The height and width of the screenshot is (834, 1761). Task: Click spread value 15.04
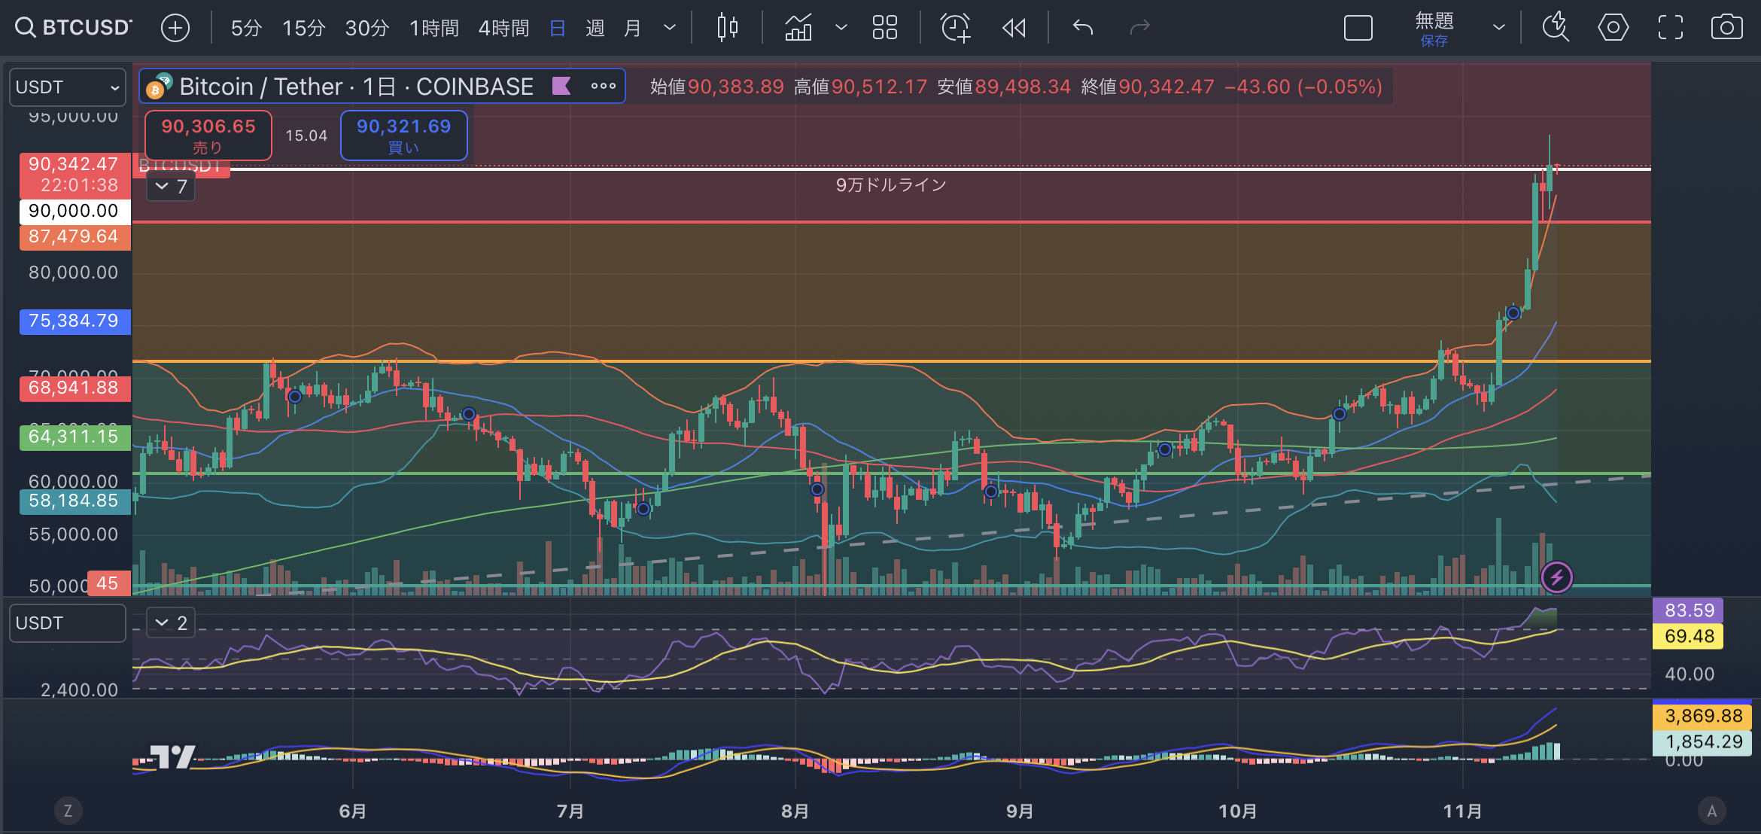point(306,135)
